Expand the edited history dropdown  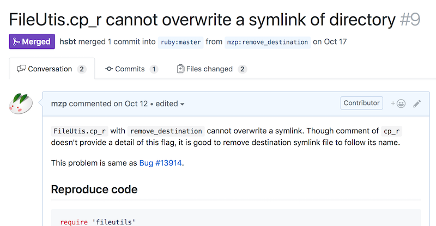(170, 103)
